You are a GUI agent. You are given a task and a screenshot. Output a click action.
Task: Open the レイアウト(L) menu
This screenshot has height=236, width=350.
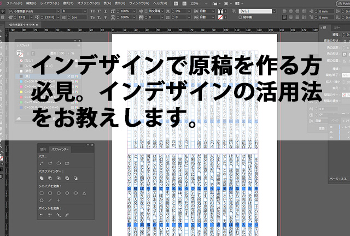[x=50, y=4]
